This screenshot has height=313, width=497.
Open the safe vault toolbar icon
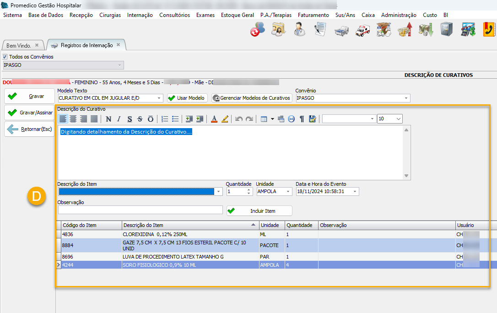point(447,30)
